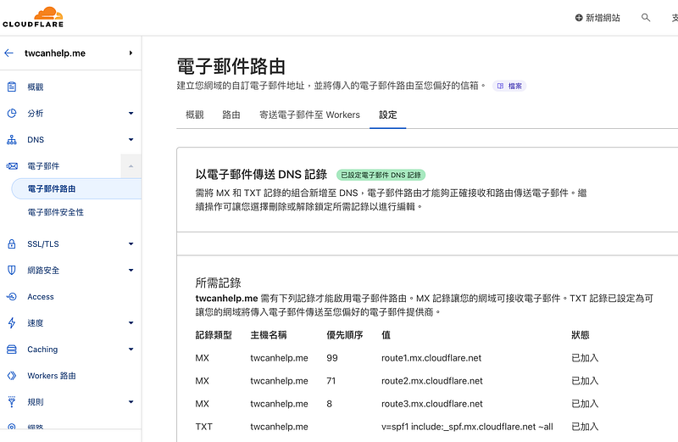Click the TXT record type cell
678x442 pixels.
203,427
